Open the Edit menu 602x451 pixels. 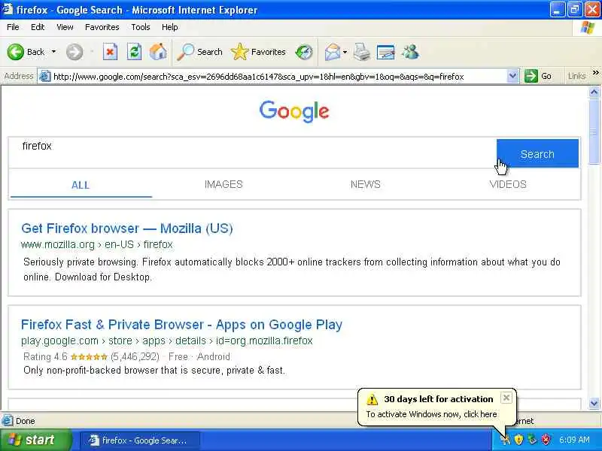[38, 27]
